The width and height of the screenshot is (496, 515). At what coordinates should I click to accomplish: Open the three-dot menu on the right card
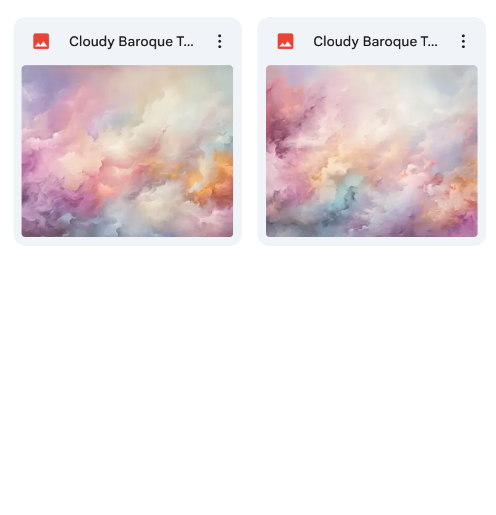coord(463,41)
